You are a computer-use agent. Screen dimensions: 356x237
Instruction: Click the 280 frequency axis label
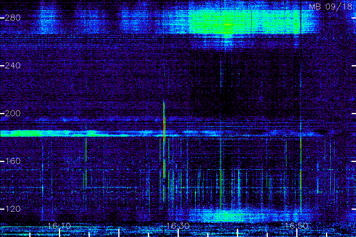13,18
